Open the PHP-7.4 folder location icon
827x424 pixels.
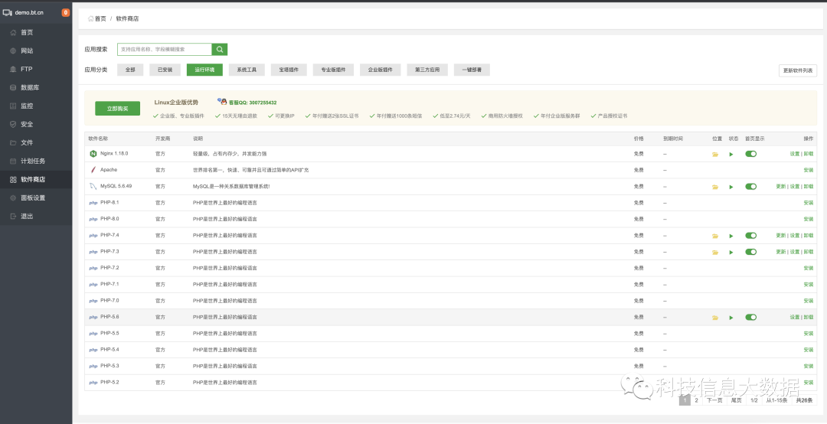click(x=715, y=236)
